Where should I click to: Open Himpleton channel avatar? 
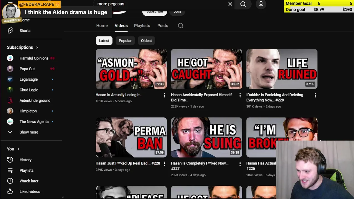pyautogui.click(x=10, y=111)
